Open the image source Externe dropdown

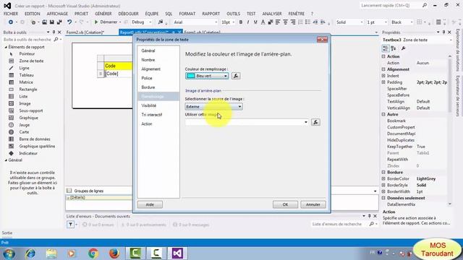coord(214,106)
